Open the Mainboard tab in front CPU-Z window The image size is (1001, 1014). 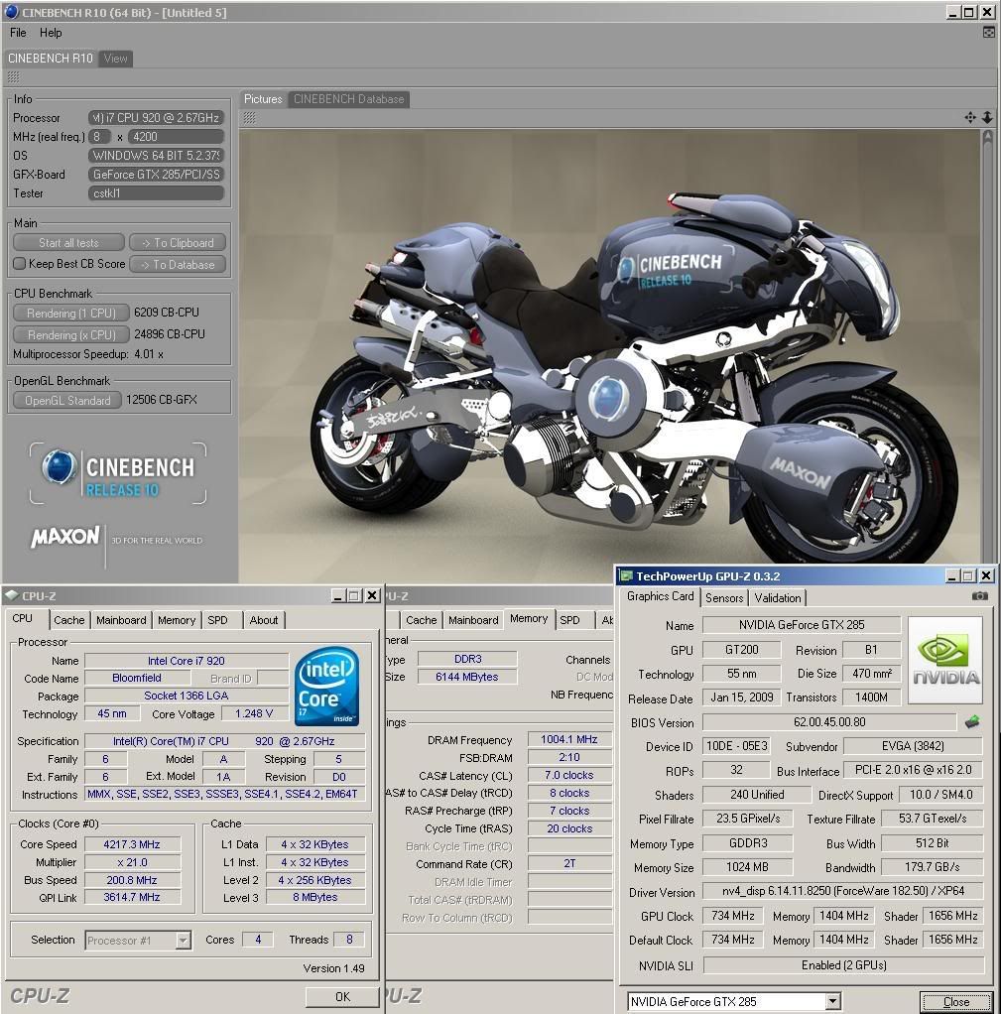pyautogui.click(x=121, y=619)
